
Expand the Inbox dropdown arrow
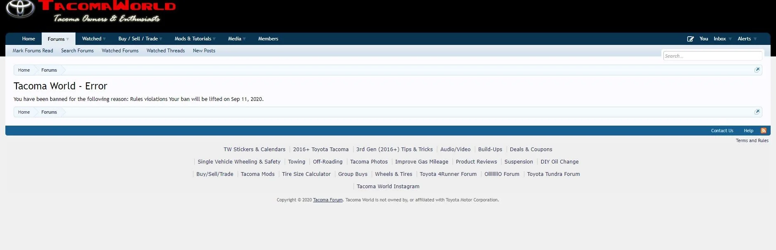click(730, 39)
